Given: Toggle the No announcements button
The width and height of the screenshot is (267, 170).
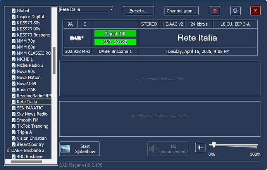Looking at the screenshot, I should tap(168, 149).
